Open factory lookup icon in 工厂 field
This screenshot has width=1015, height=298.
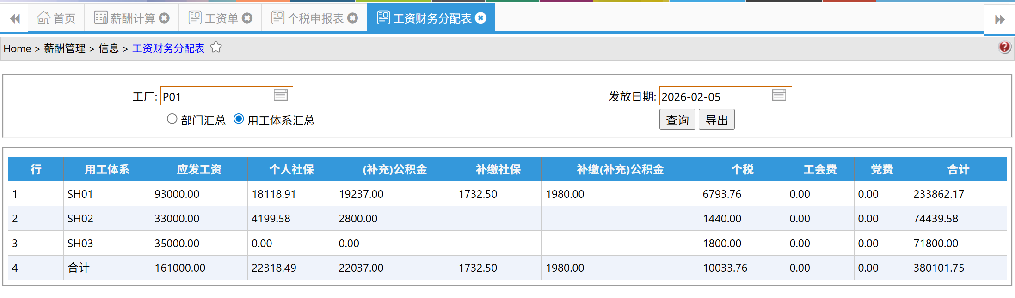281,95
